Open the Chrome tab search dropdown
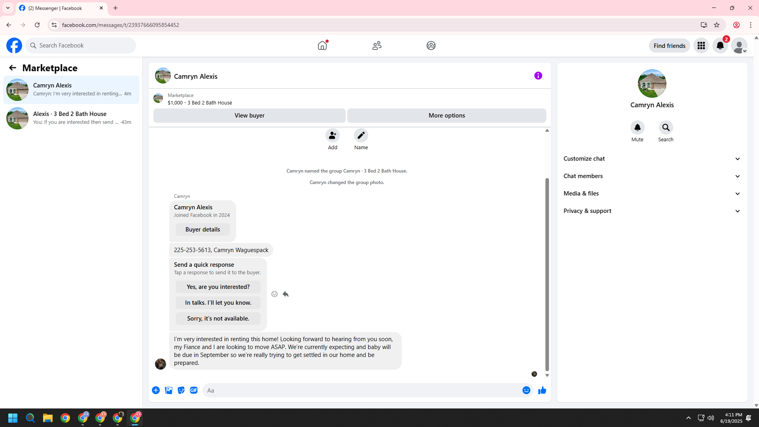The width and height of the screenshot is (759, 427). [8, 8]
